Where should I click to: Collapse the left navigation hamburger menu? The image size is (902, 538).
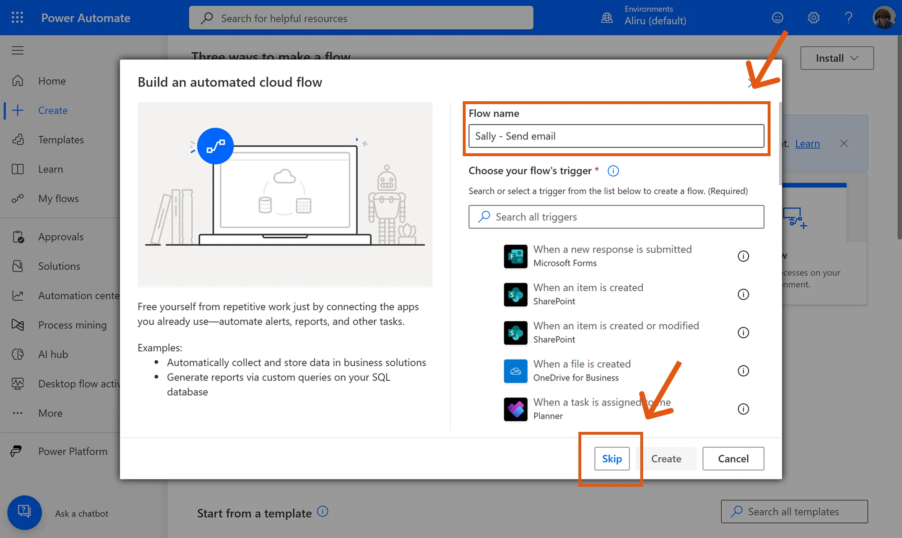18,50
